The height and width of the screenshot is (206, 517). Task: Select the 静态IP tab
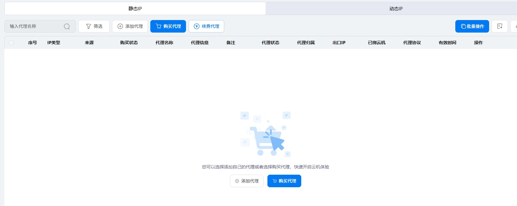point(135,9)
